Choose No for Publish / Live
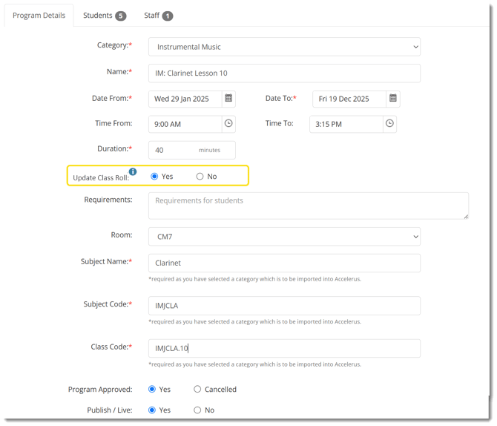Screen dimensions: 497x426 click(x=197, y=410)
